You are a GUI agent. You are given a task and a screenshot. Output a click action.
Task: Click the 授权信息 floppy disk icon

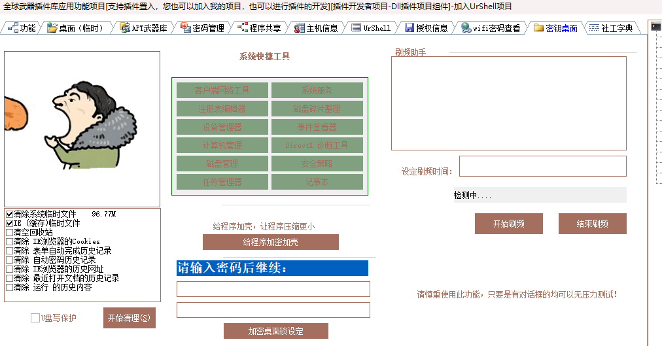[x=409, y=28]
